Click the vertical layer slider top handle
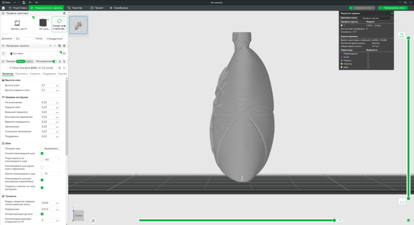This screenshot has width=414, height=225. click(x=408, y=38)
